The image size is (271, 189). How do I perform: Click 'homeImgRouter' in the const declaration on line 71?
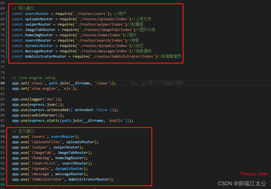(39, 35)
